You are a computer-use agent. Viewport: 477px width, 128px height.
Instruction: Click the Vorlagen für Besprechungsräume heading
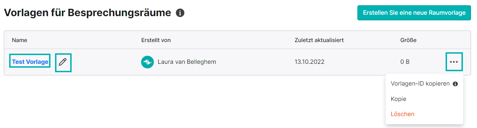87,13
